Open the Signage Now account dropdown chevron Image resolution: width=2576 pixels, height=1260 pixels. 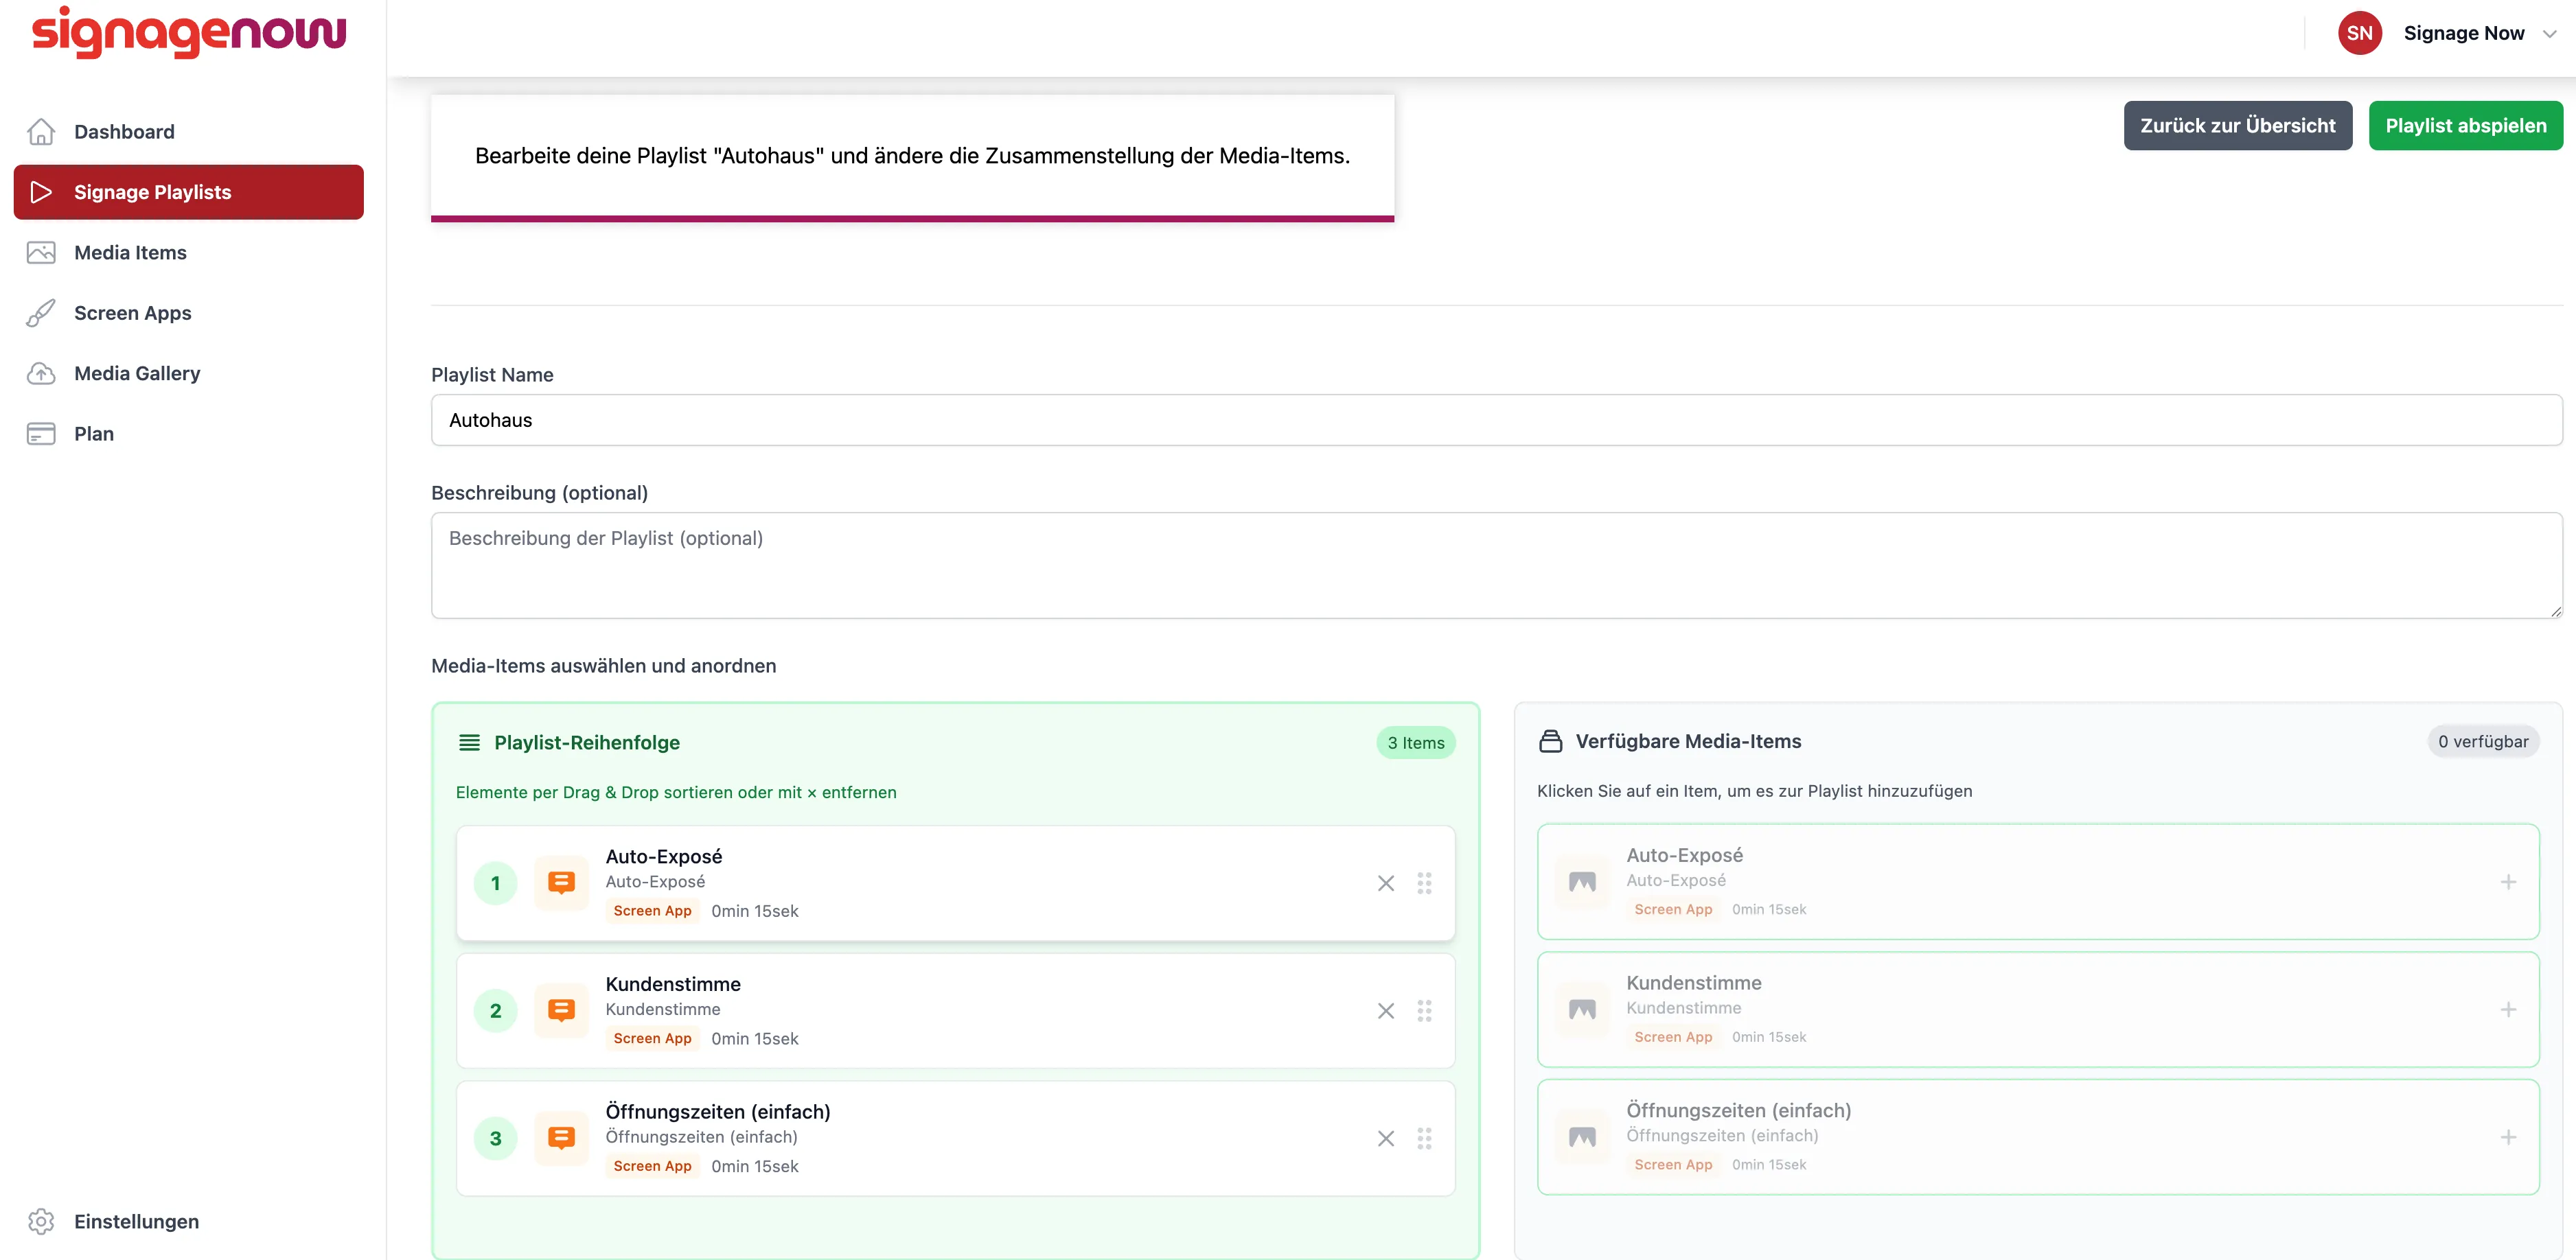point(2549,34)
